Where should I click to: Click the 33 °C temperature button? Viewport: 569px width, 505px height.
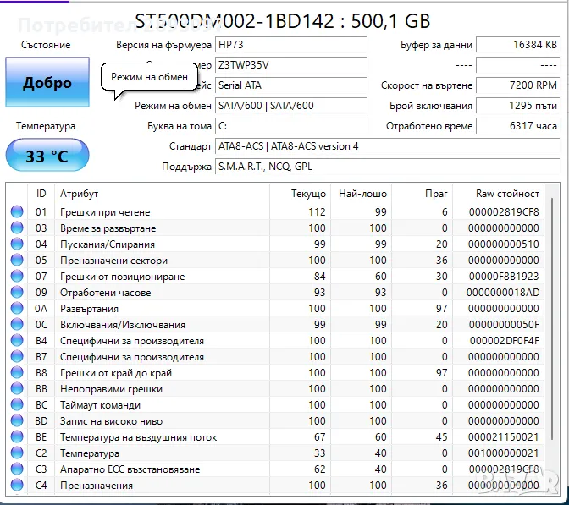[x=47, y=156]
